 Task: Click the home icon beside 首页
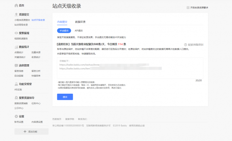tap(16, 5)
